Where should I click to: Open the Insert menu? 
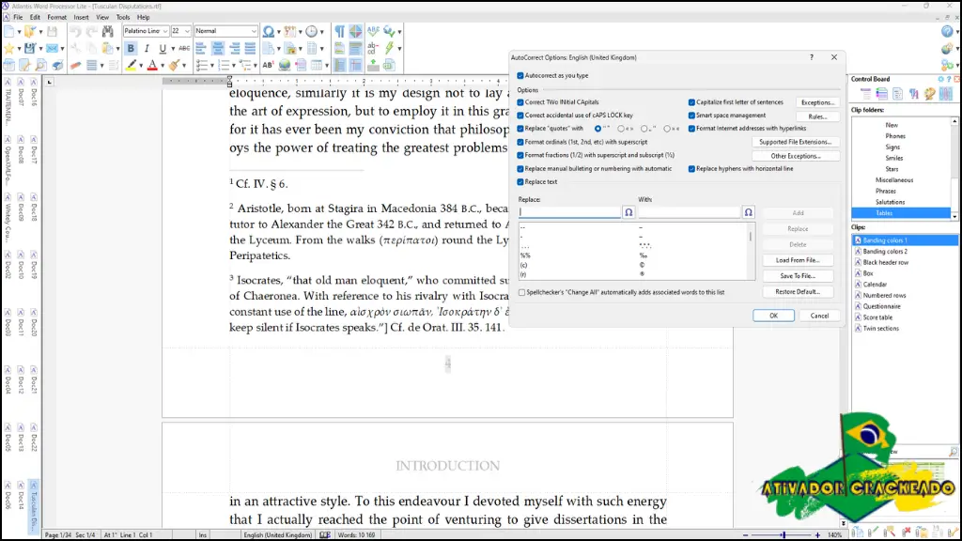pos(81,17)
